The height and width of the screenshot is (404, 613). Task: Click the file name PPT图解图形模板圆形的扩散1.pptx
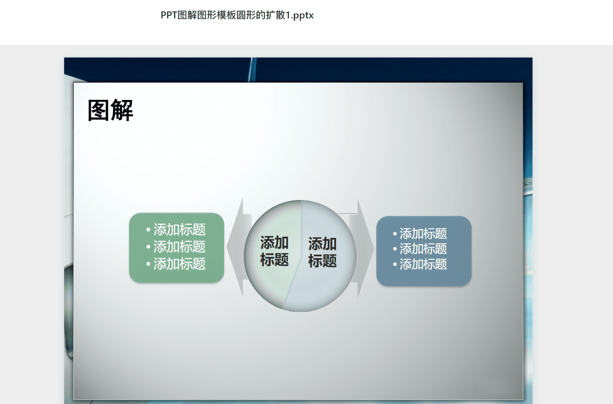(x=237, y=15)
